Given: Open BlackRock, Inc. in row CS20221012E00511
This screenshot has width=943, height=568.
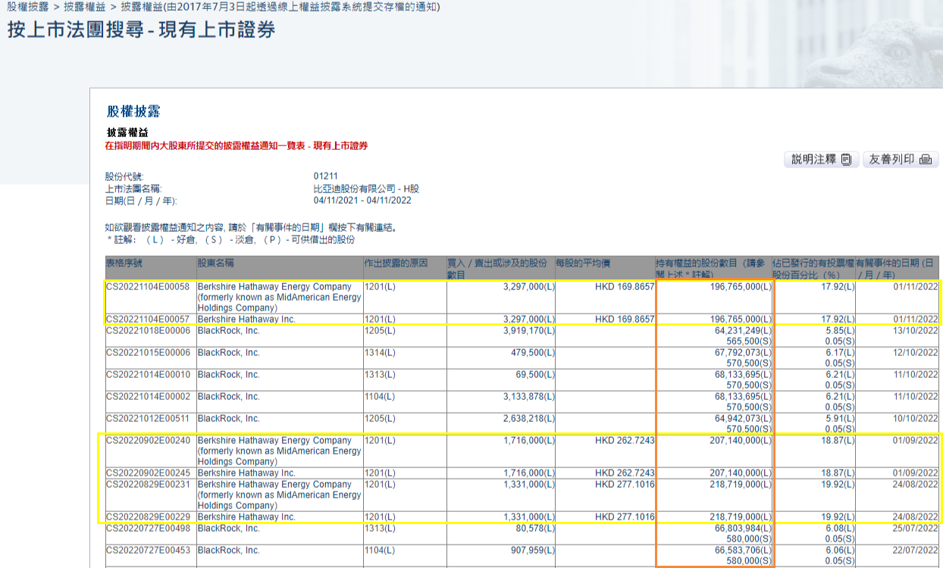Looking at the screenshot, I should pyautogui.click(x=228, y=419).
